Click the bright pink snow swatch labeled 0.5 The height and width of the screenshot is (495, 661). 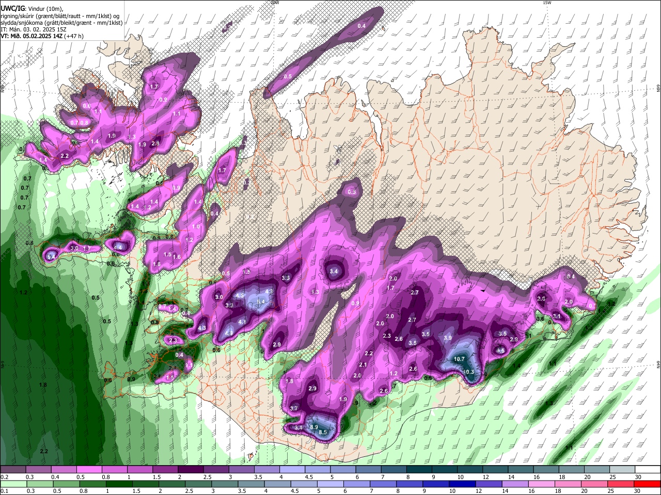tap(89, 470)
